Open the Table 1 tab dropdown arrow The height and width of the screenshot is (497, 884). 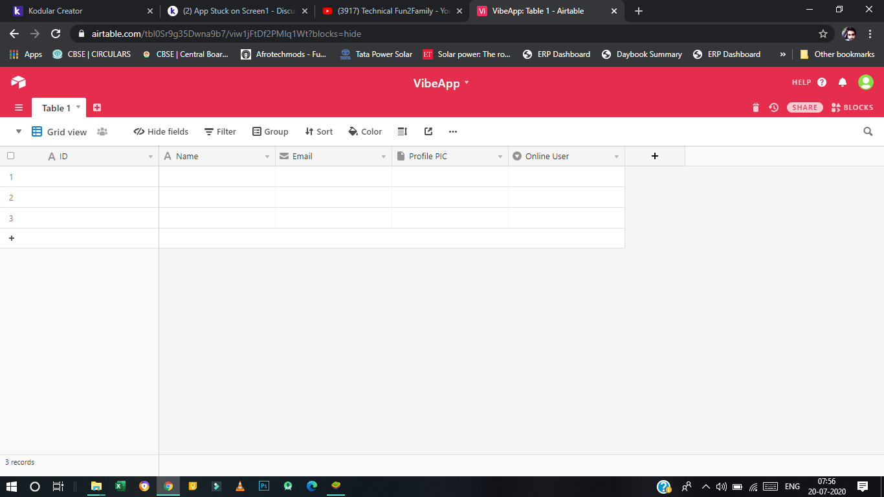pos(78,107)
